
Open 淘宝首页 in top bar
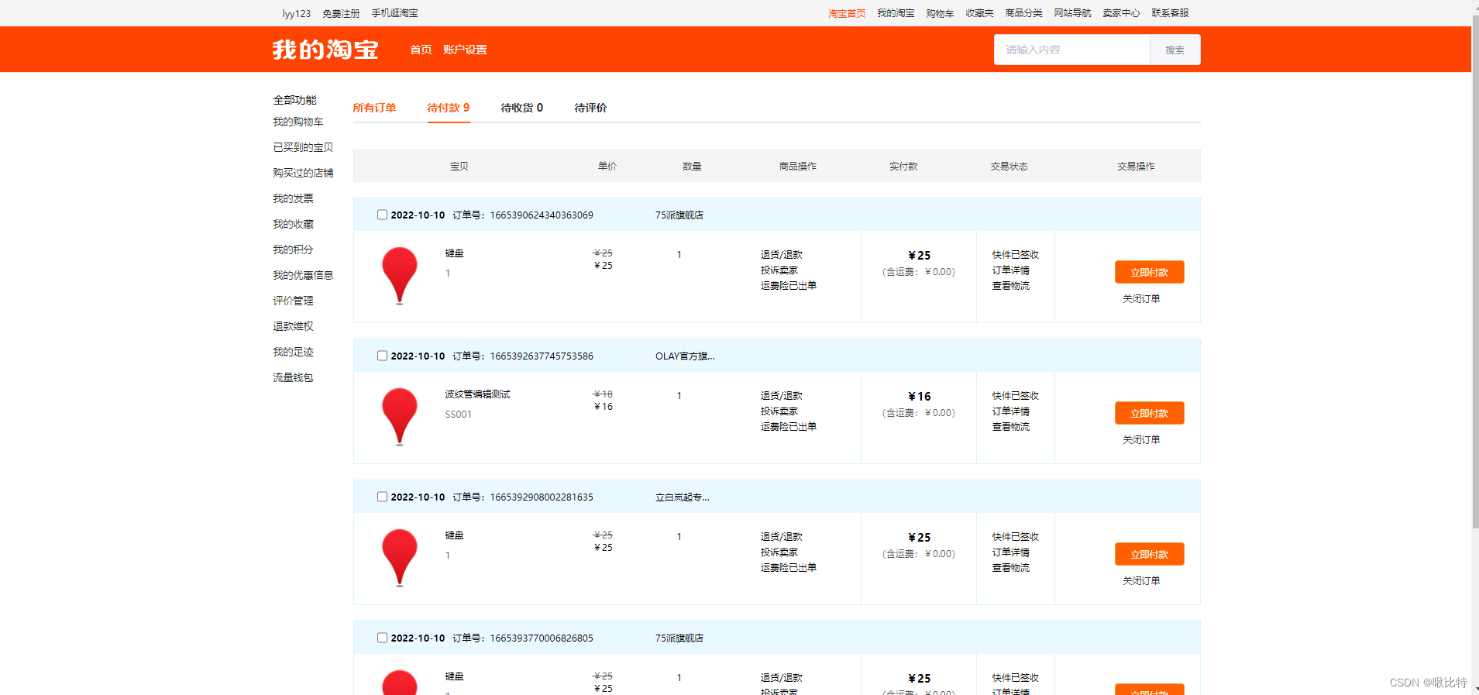(847, 13)
